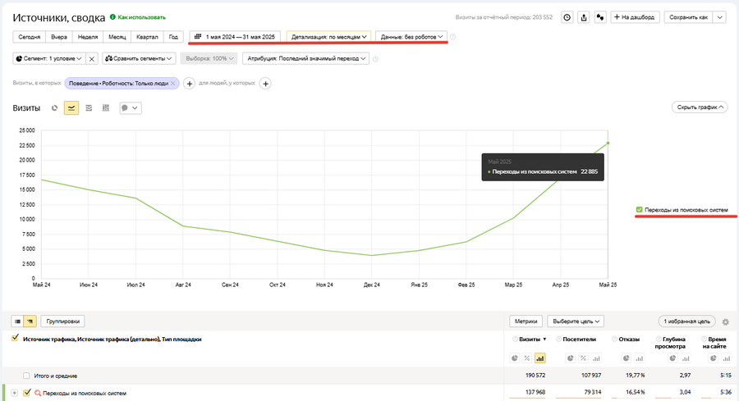Select the 'Неделя' period tab
Screen dimensions: 739x401
(x=87, y=37)
